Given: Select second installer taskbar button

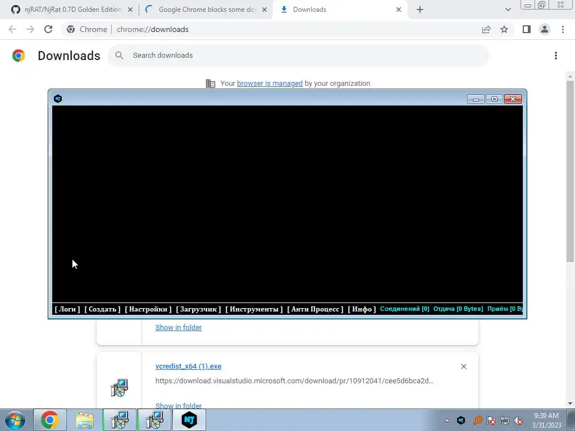Looking at the screenshot, I should pos(154,420).
